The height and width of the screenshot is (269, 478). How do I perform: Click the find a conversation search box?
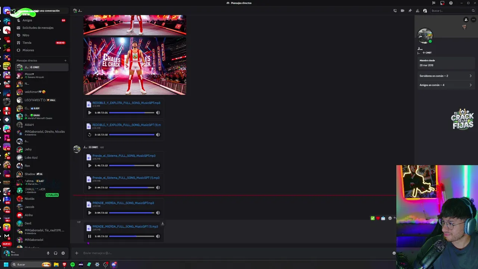[x=41, y=10]
